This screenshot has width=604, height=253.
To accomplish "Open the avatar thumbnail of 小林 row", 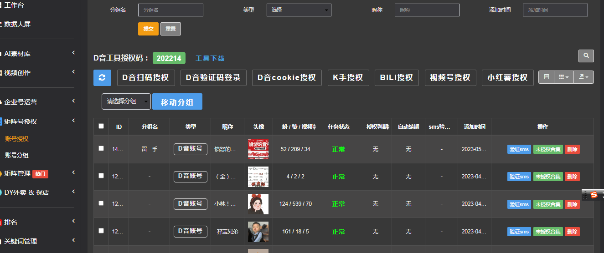I will [x=258, y=204].
